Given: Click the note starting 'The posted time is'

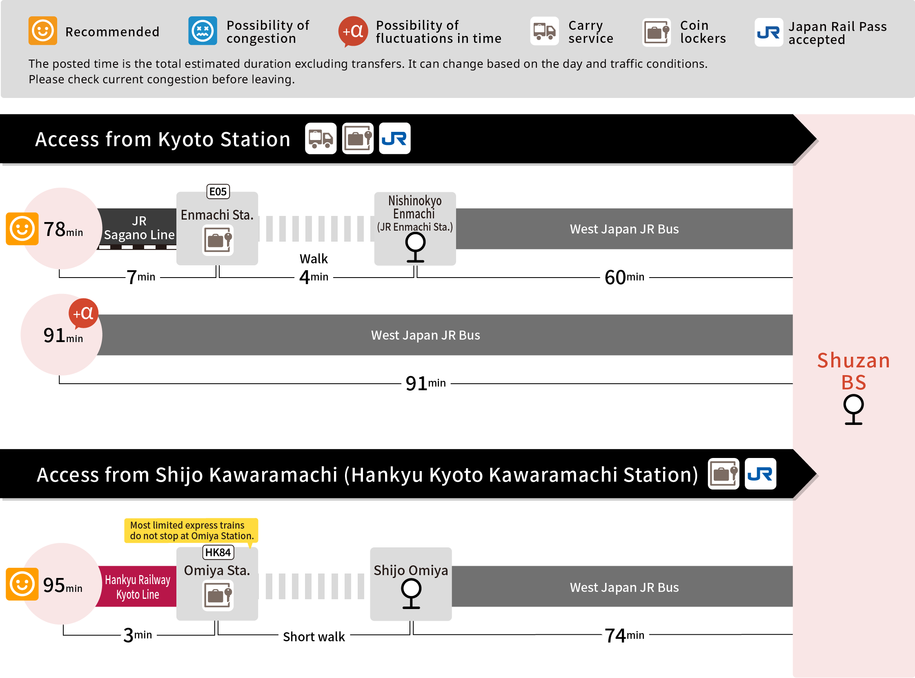Looking at the screenshot, I should [368, 71].
